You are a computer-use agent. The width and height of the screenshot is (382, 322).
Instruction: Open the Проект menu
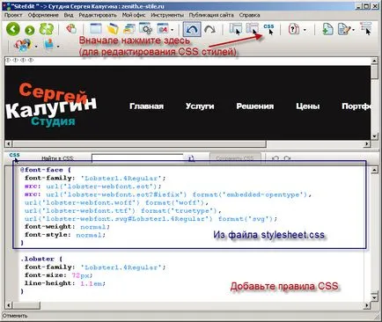click(13, 15)
